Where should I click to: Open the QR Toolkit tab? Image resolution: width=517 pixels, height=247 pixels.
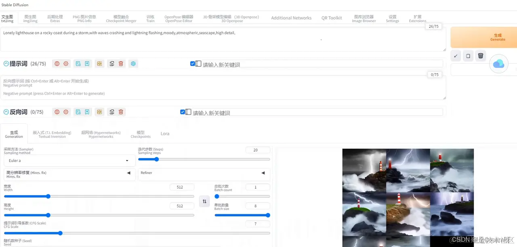pyautogui.click(x=332, y=18)
